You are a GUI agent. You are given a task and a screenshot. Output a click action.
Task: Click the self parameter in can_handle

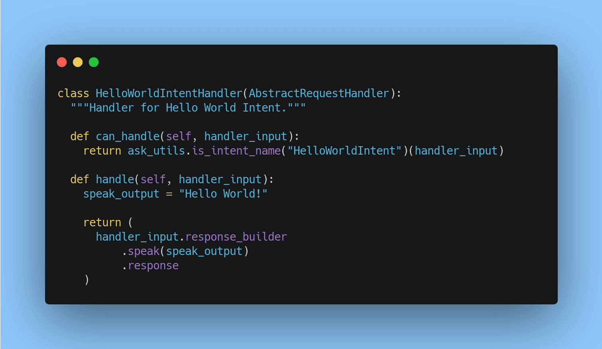pyautogui.click(x=179, y=137)
